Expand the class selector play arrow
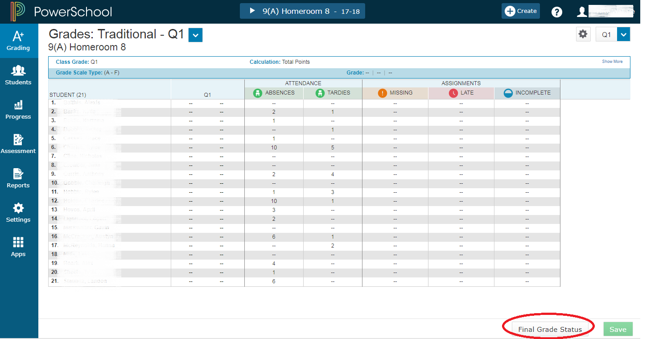This screenshot has height=339, width=667. pyautogui.click(x=252, y=11)
